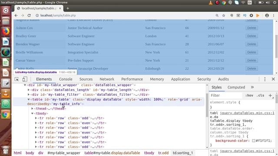
Task: Open Firefox from the Ubuntu launcher
Action: pyautogui.click(x=6, y=31)
